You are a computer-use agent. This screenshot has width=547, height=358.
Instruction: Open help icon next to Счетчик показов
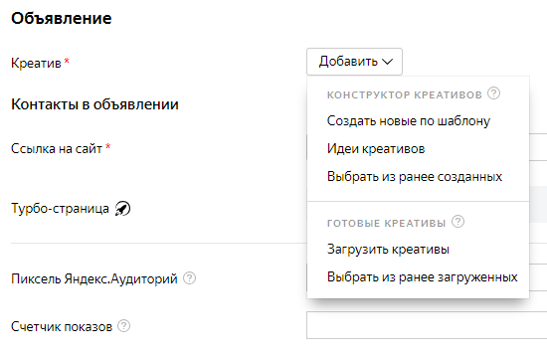tap(124, 326)
